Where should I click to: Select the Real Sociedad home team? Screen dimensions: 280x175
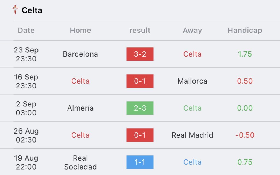point(80,162)
